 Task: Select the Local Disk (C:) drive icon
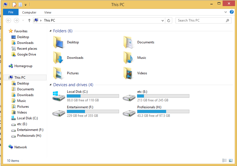pyautogui.click(x=59, y=96)
